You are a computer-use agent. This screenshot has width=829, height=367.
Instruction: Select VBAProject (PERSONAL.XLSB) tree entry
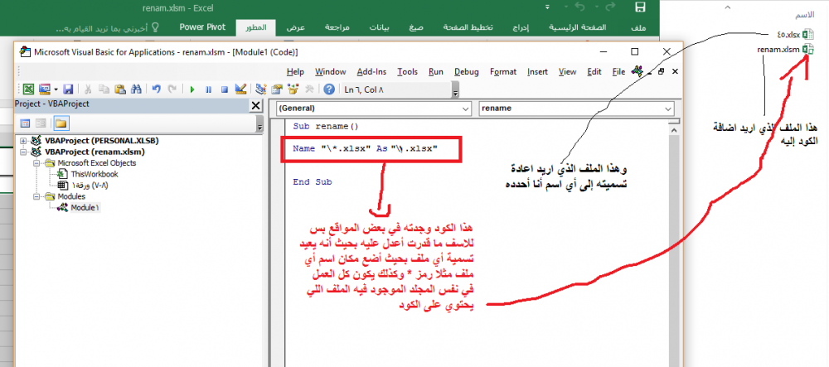102,141
